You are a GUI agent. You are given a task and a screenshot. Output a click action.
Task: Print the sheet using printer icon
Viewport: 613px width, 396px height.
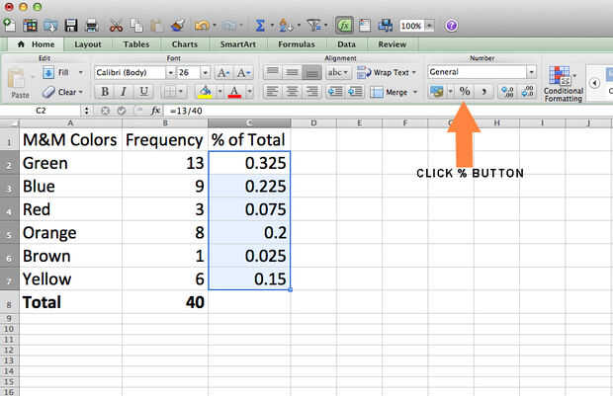click(92, 26)
